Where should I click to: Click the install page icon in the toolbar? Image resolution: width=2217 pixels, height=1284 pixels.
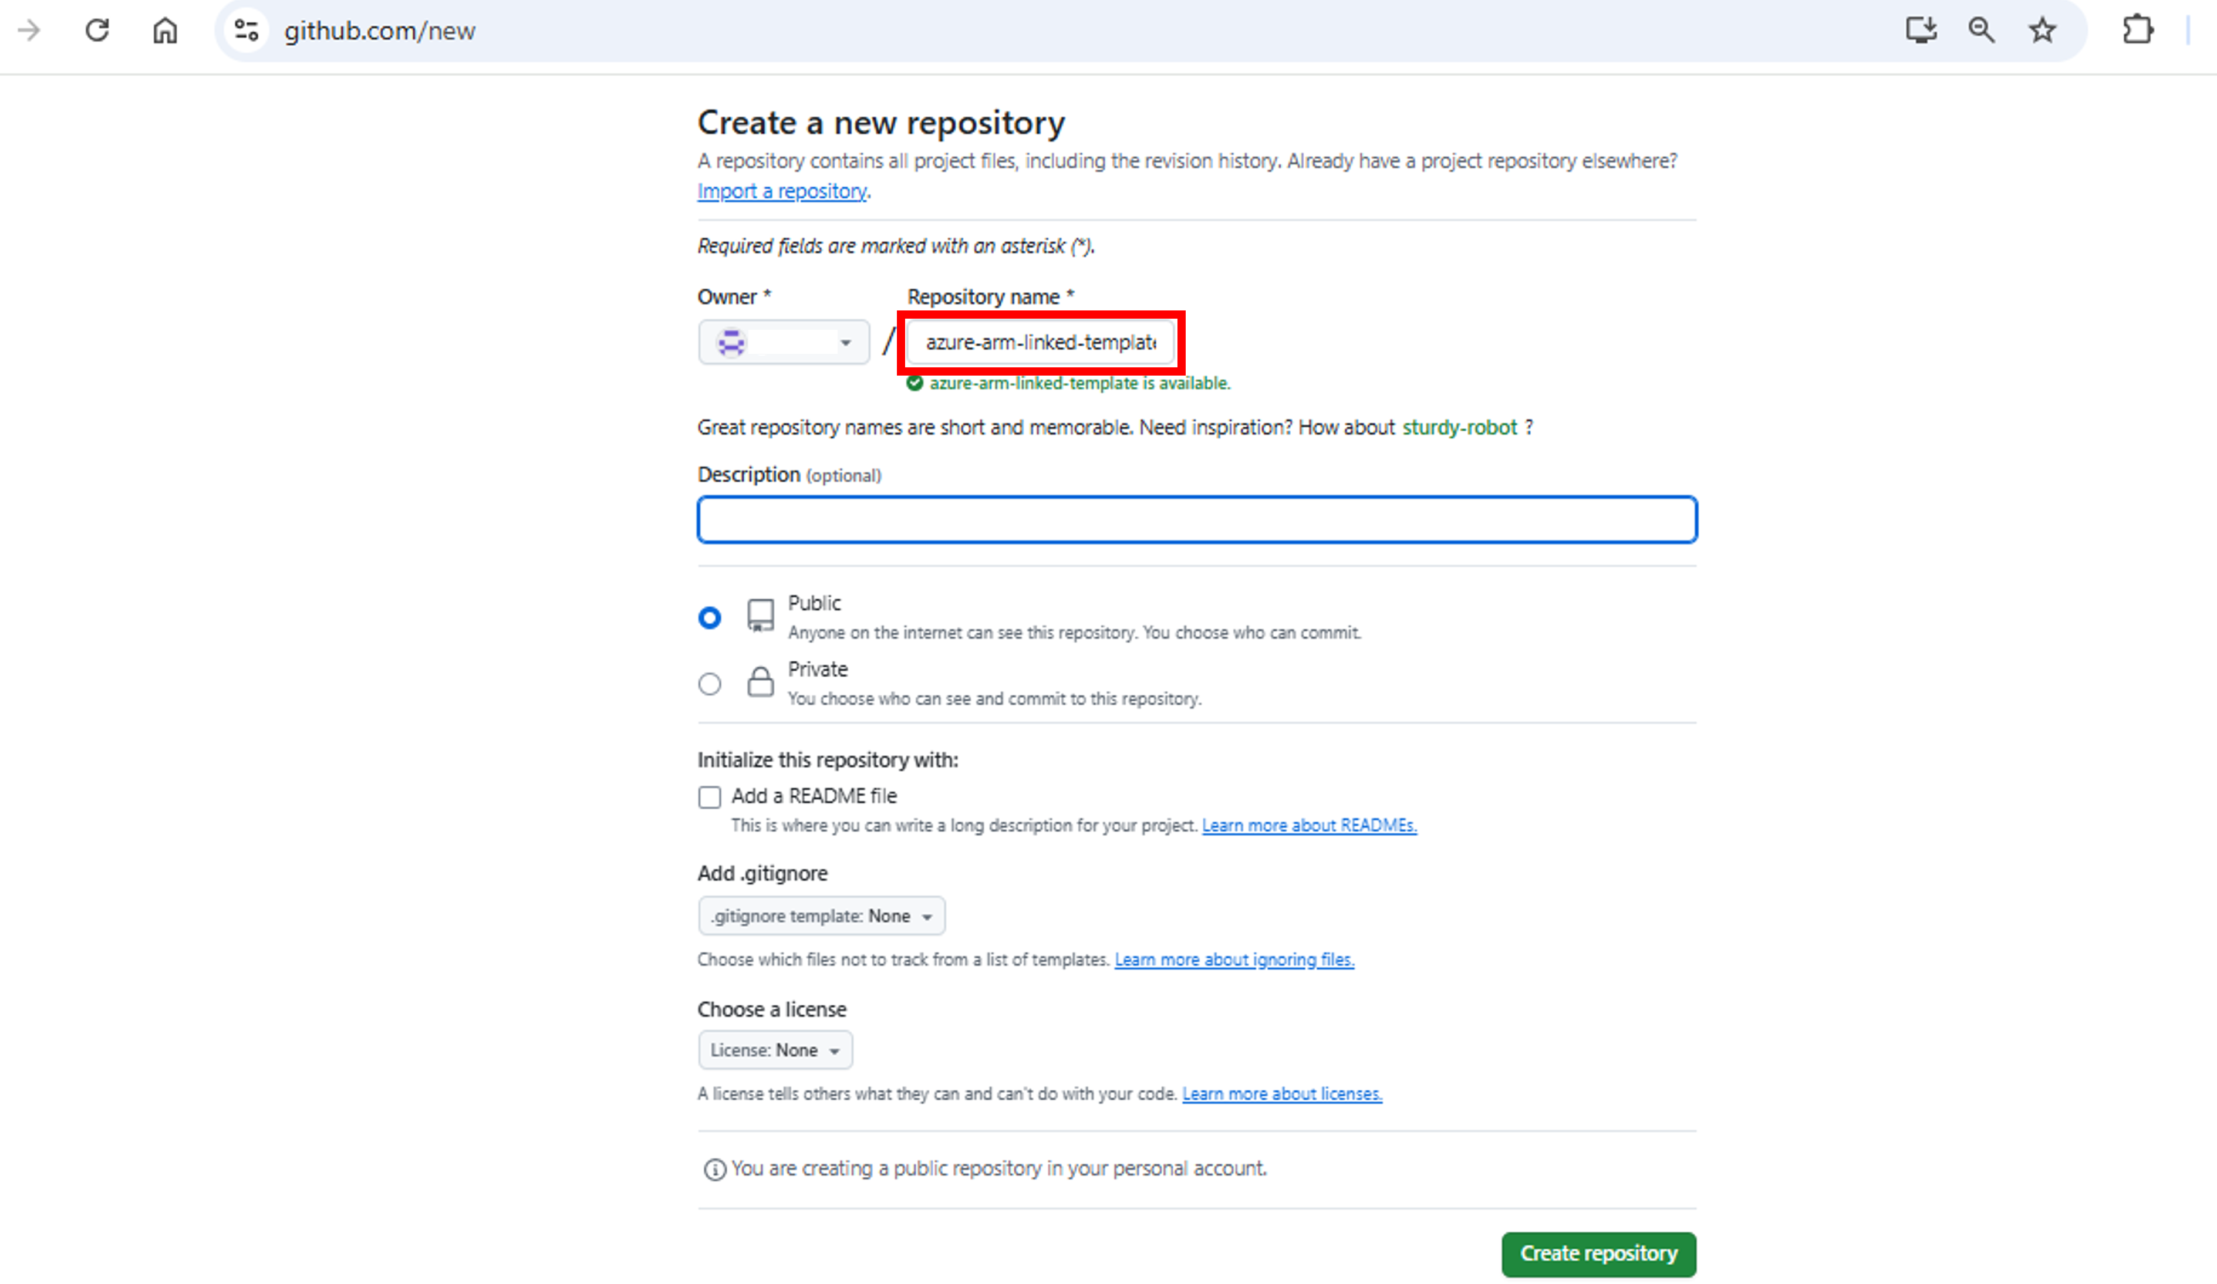1921,30
